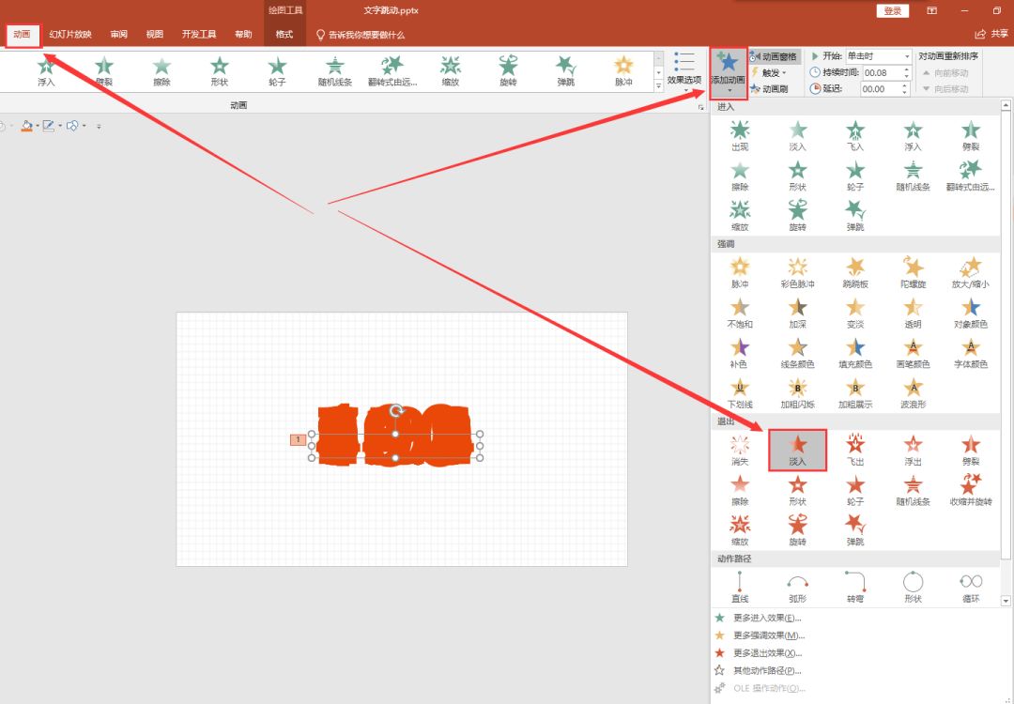Click the shape fill color bucket icon
This screenshot has width=1014, height=704.
coord(26,126)
